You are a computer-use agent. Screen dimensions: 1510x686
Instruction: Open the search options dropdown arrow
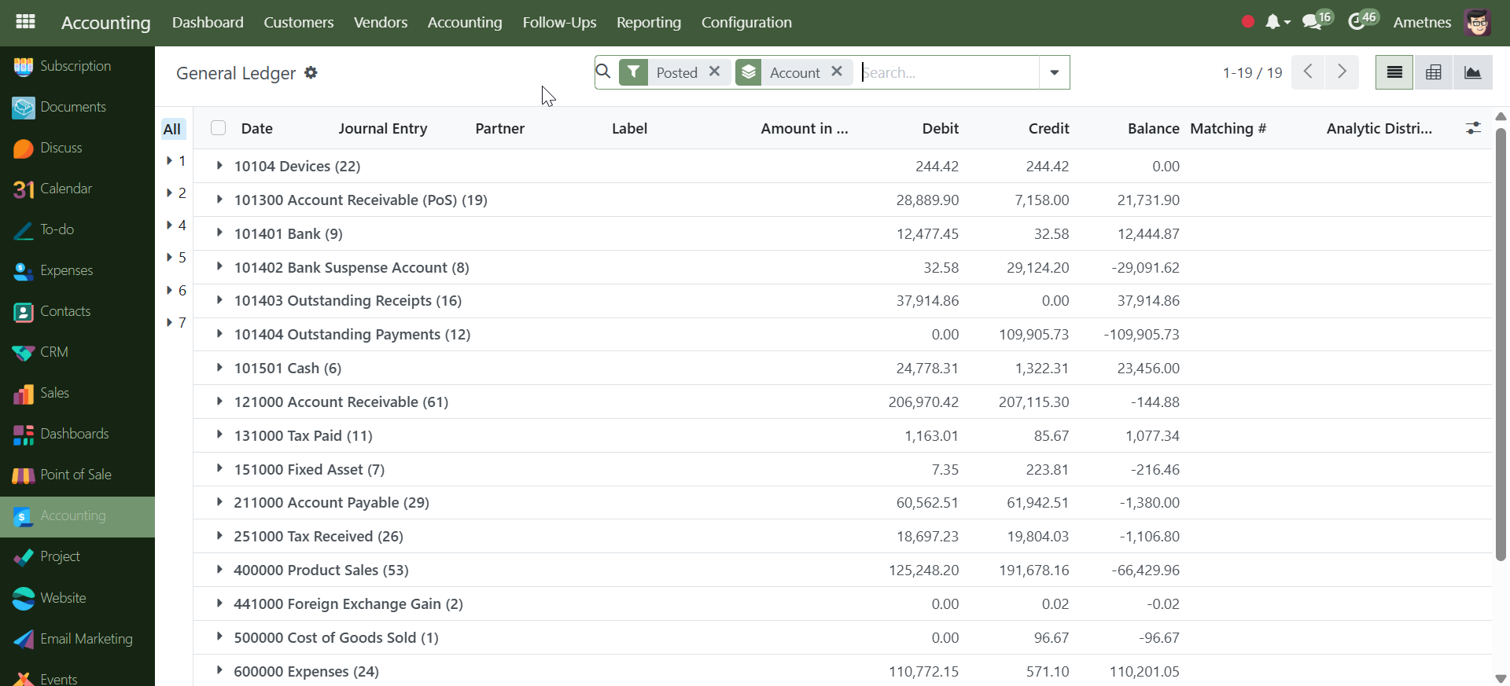click(1054, 72)
